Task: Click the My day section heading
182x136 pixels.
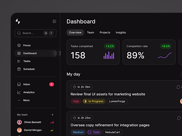Action: [x=73, y=74]
